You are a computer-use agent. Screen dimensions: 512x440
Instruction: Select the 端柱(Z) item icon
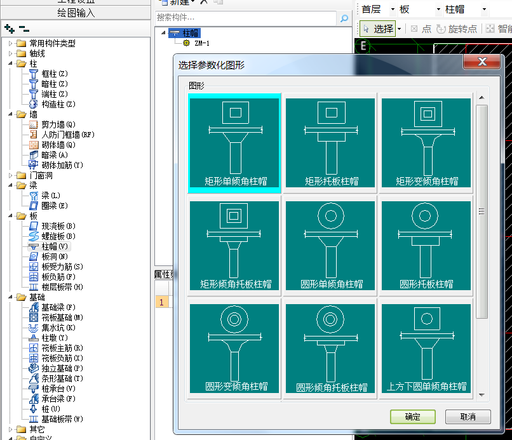tap(34, 94)
